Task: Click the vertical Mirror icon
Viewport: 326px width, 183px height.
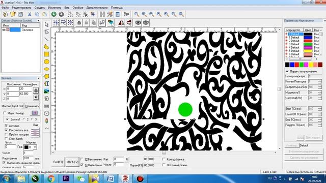Action: click(x=129, y=23)
